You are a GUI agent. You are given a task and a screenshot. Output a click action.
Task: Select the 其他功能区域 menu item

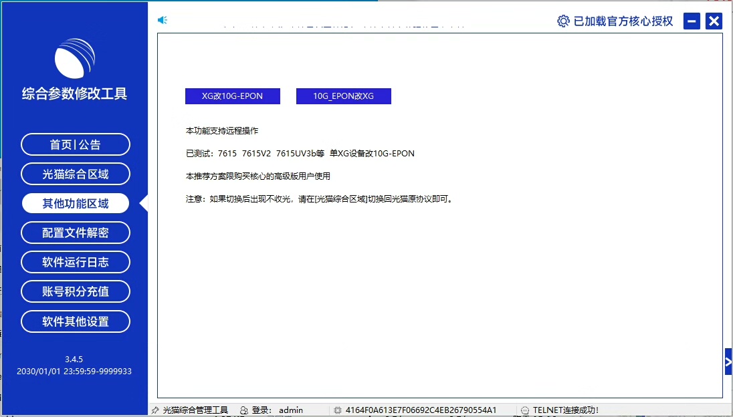[76, 203]
